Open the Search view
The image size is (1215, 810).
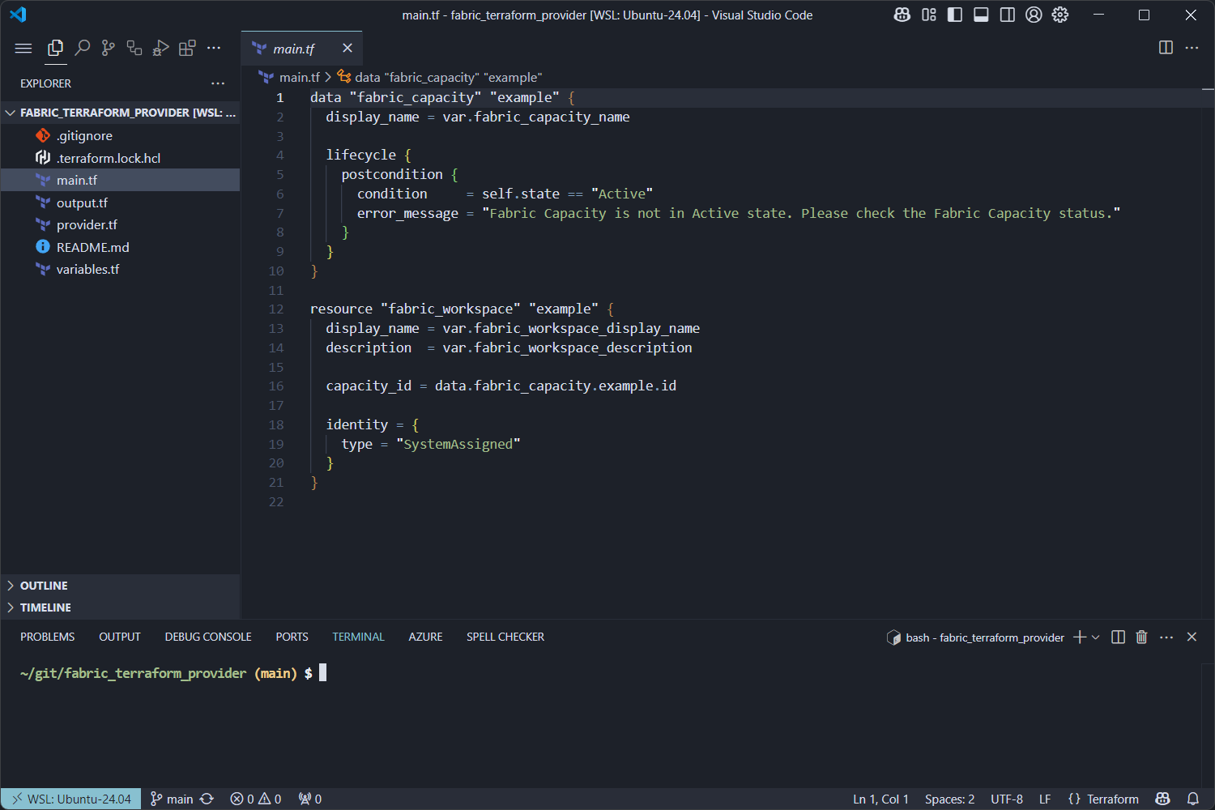click(82, 48)
